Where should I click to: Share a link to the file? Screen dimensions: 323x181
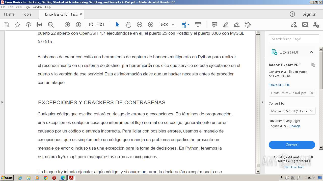(294, 25)
